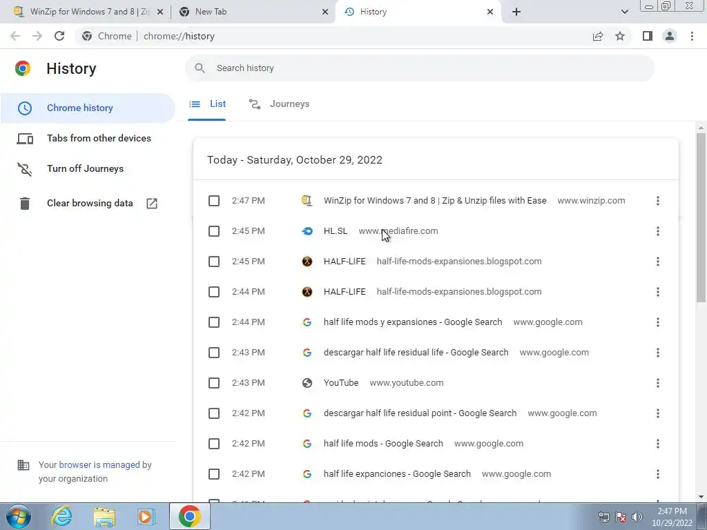The height and width of the screenshot is (530, 707).
Task: Click the history page vertical scrollbar
Action: (701, 217)
